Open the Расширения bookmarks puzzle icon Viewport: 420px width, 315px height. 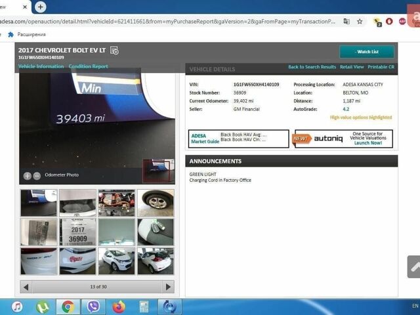[11, 35]
